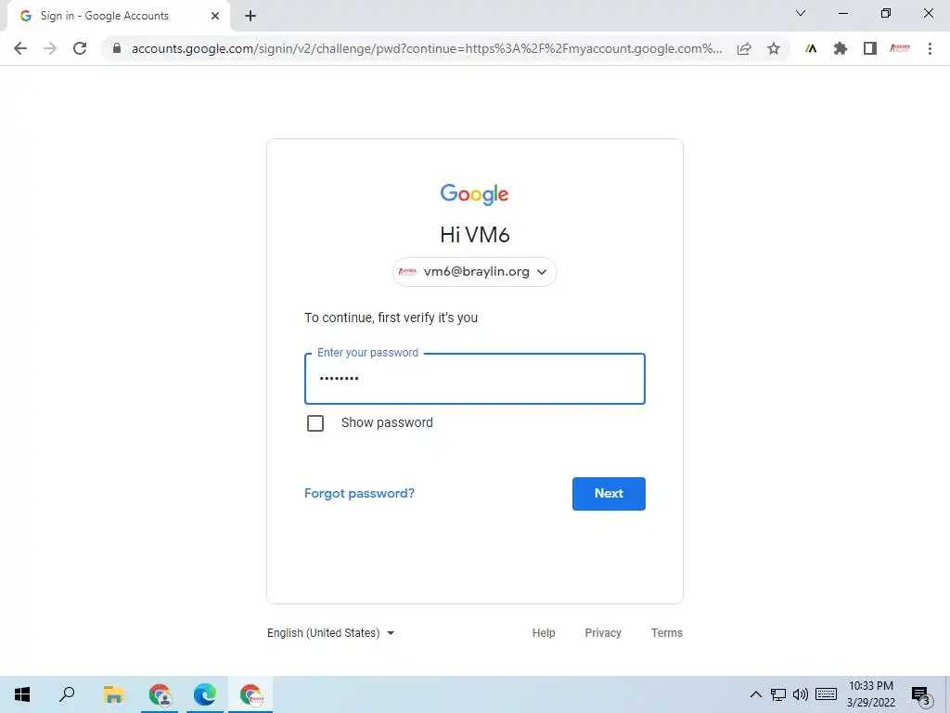Expand the vm6@braylin.org account switcher

click(x=474, y=272)
